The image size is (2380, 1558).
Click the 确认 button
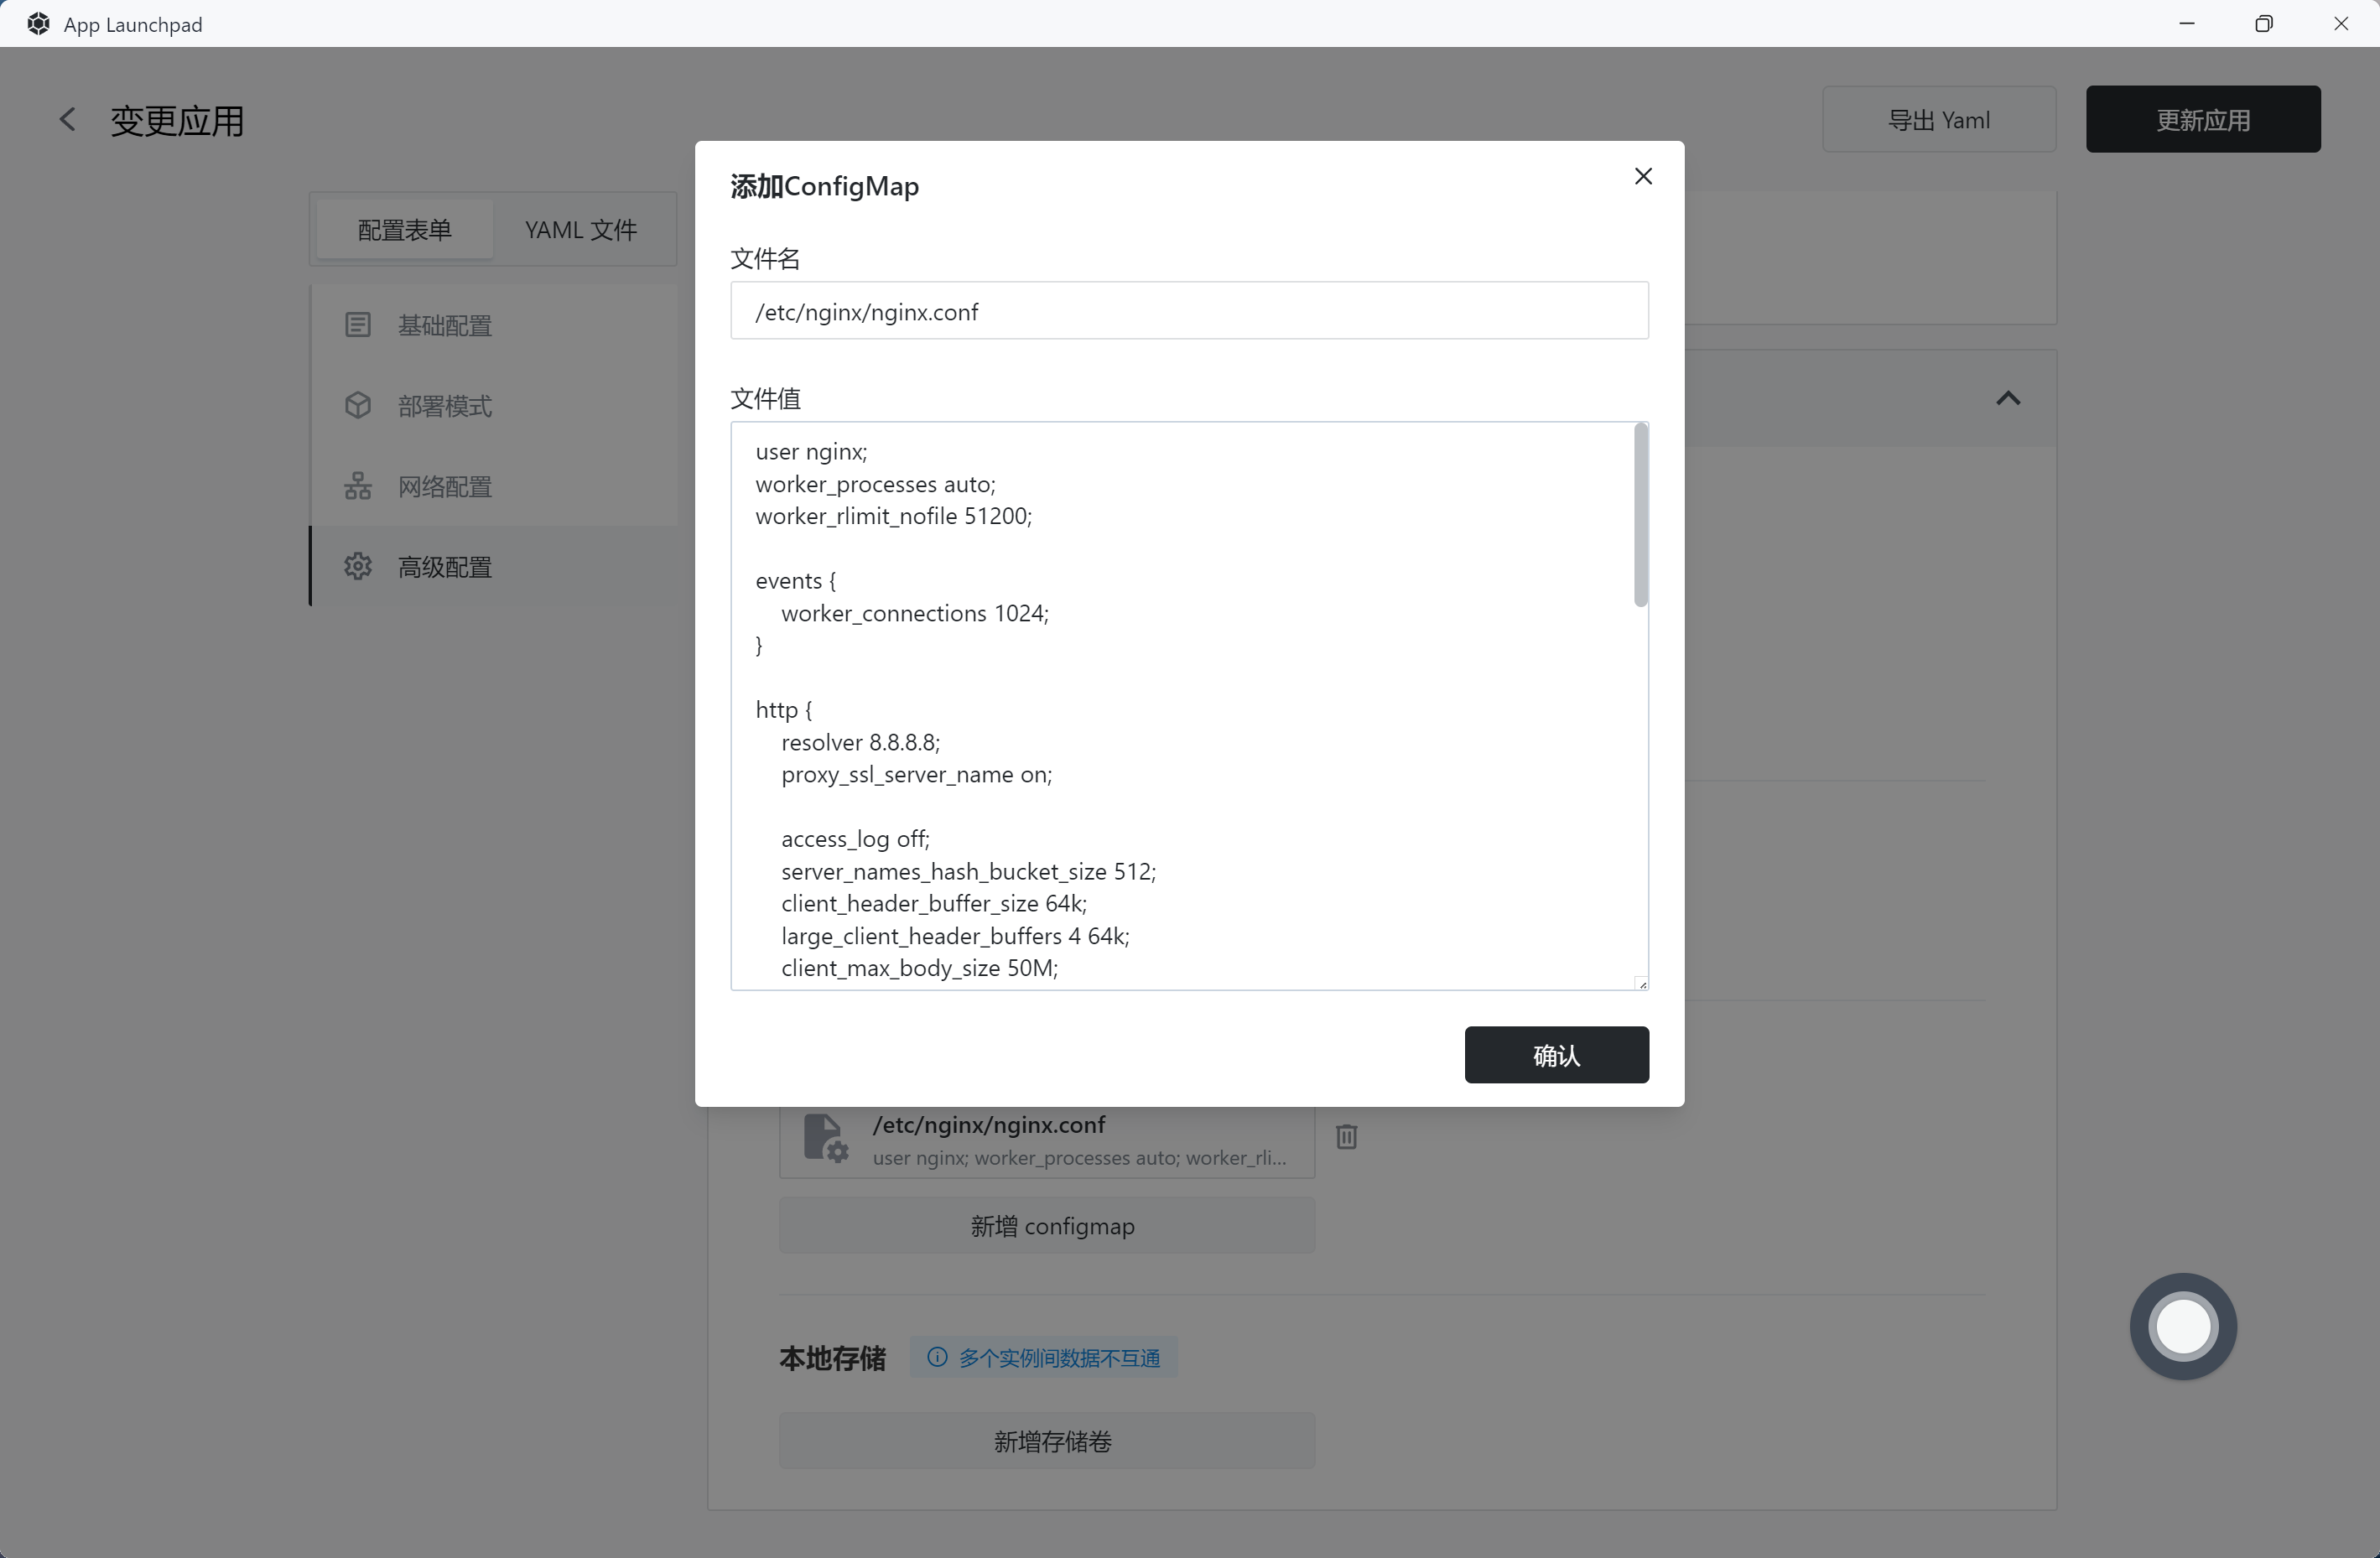click(1556, 1055)
